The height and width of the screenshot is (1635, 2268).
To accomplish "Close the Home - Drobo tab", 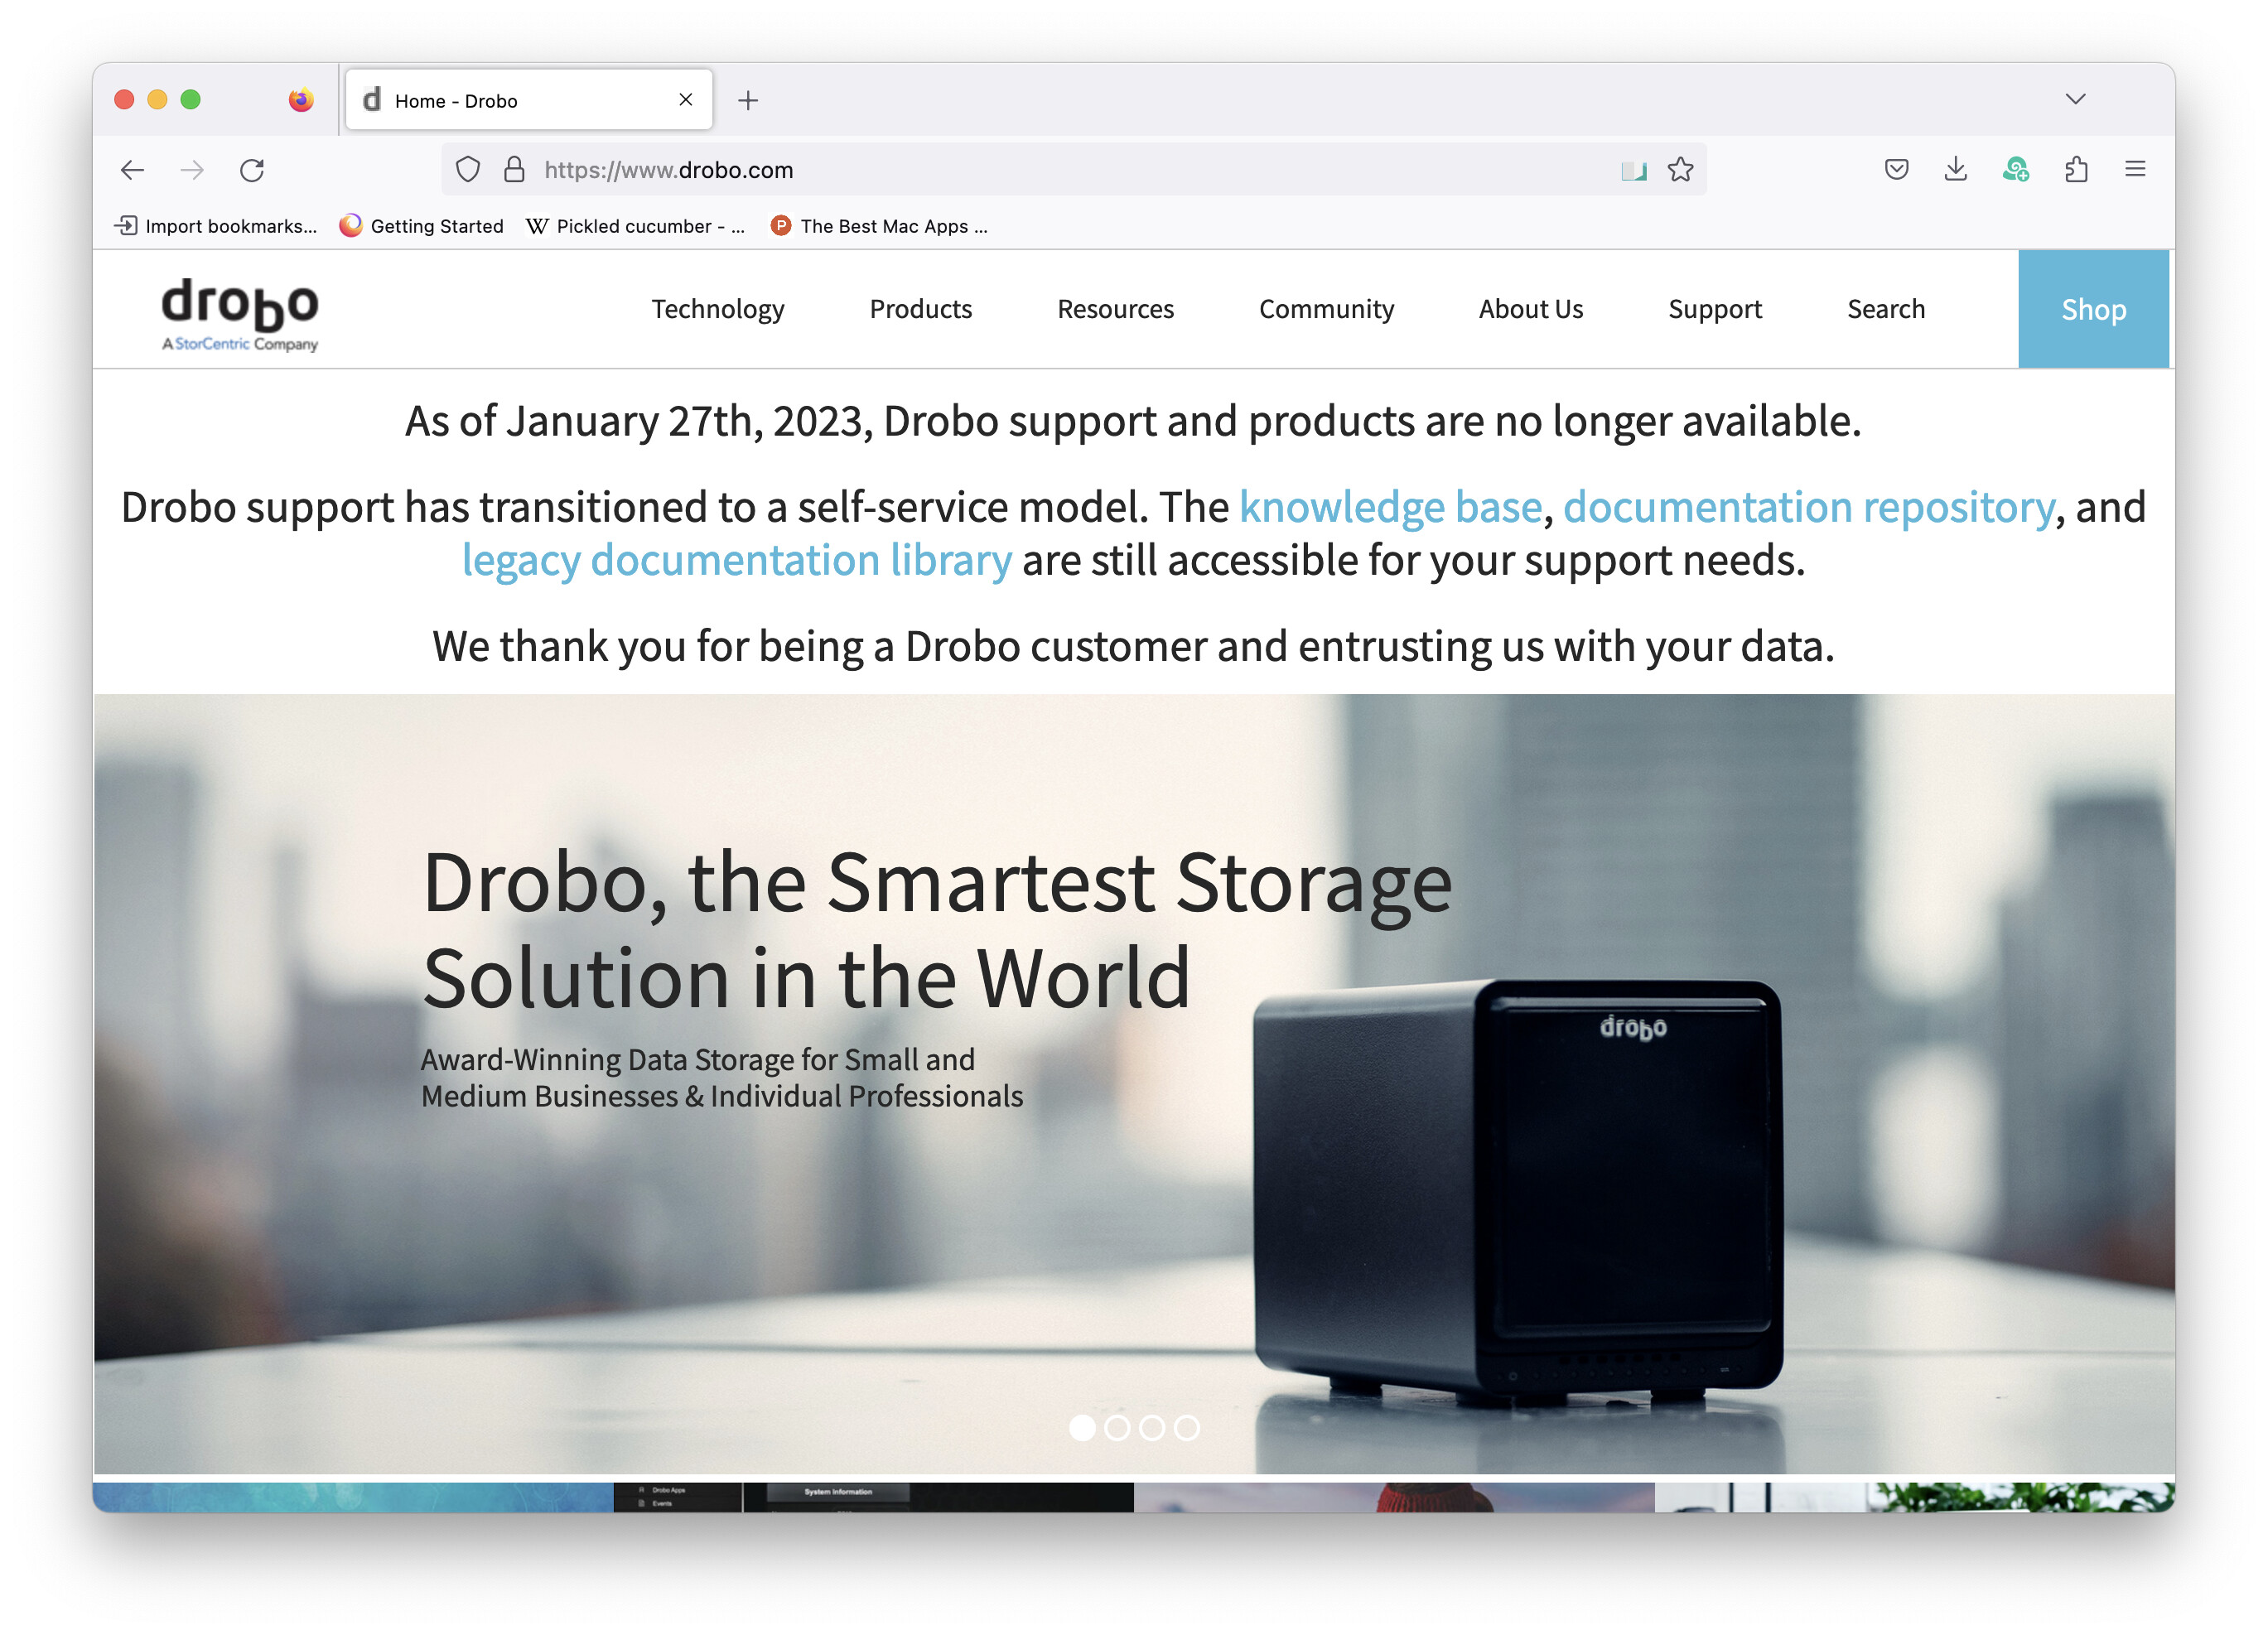I will click(x=686, y=100).
